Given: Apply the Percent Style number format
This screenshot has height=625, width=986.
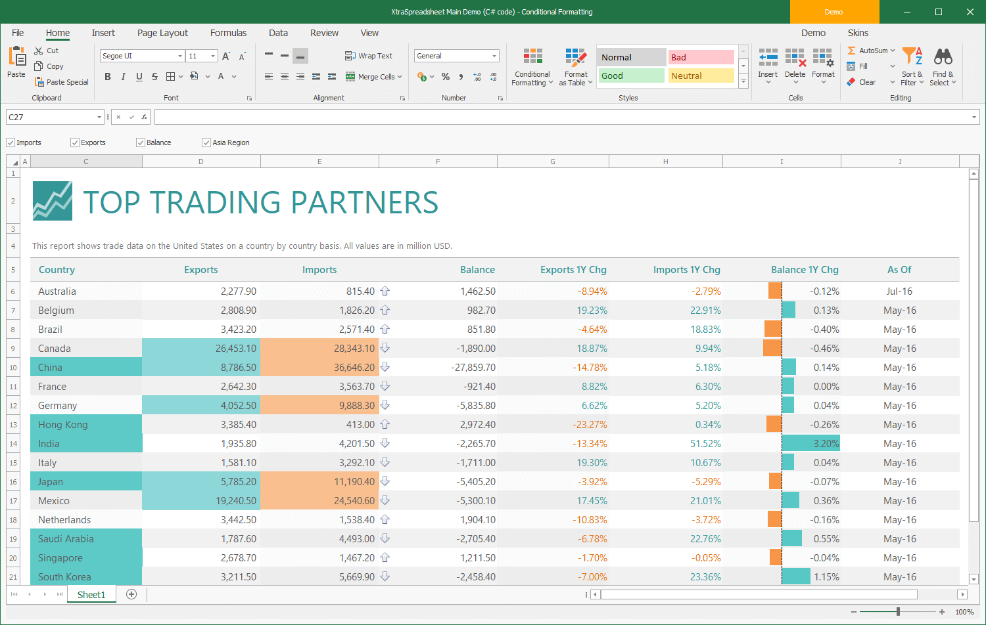Looking at the screenshot, I should 446,77.
